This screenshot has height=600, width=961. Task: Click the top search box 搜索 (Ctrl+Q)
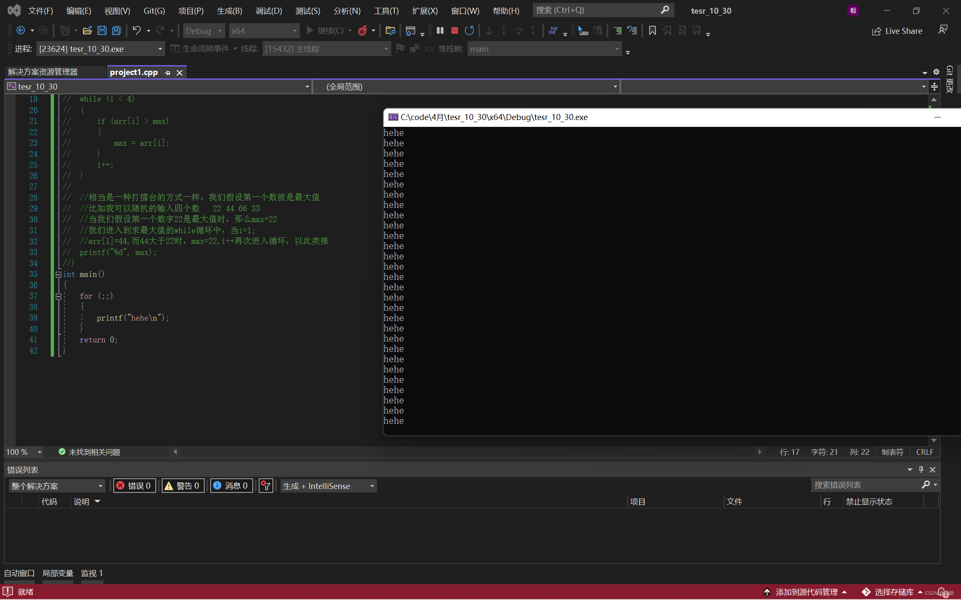pyautogui.click(x=603, y=10)
